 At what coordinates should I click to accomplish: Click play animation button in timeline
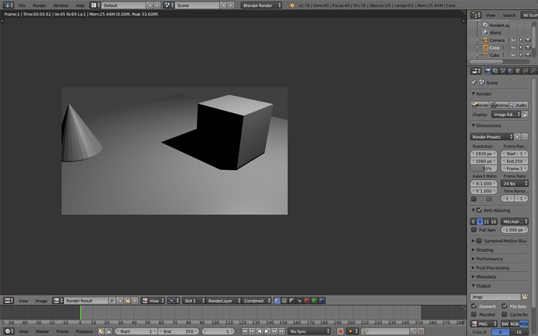click(x=267, y=331)
